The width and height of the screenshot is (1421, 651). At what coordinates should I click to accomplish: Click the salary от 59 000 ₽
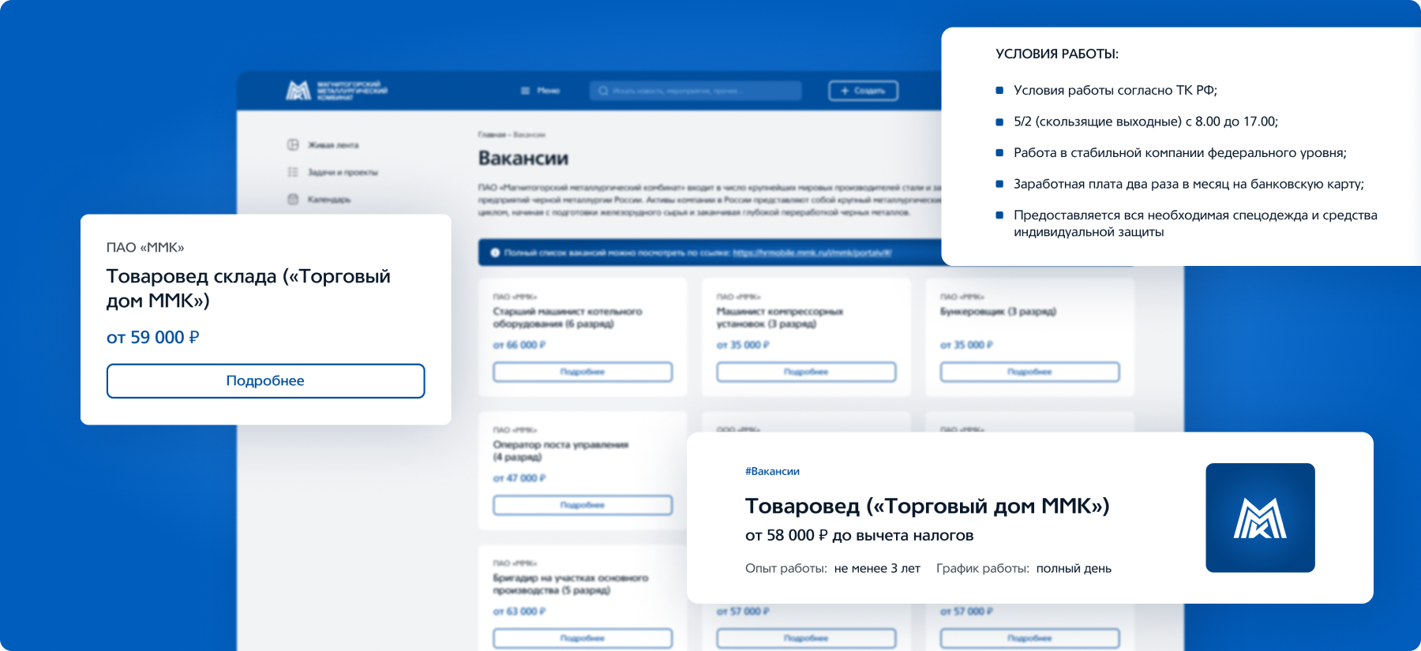152,338
